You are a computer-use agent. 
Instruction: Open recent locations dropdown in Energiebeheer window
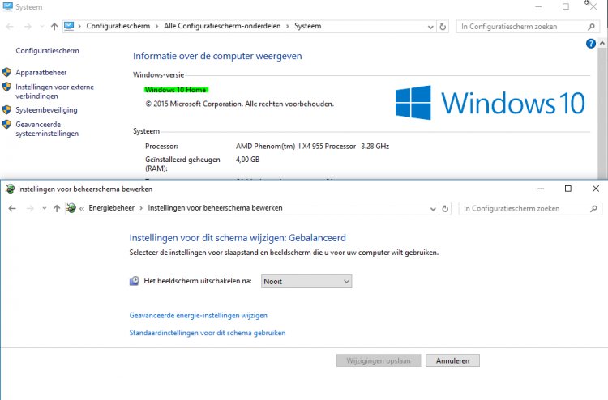tap(45, 208)
